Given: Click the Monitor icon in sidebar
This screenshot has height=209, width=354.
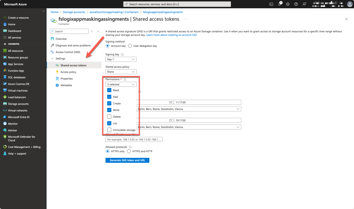Looking at the screenshot, I should click(5, 124).
